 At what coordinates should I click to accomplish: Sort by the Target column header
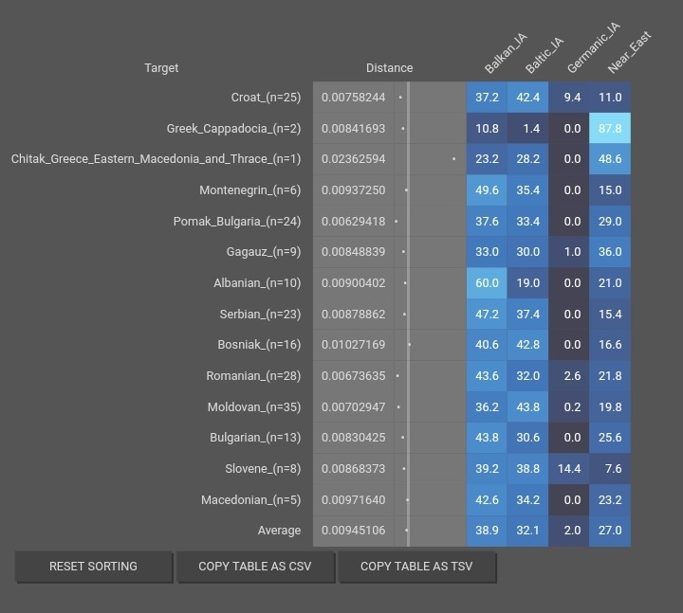click(x=161, y=67)
